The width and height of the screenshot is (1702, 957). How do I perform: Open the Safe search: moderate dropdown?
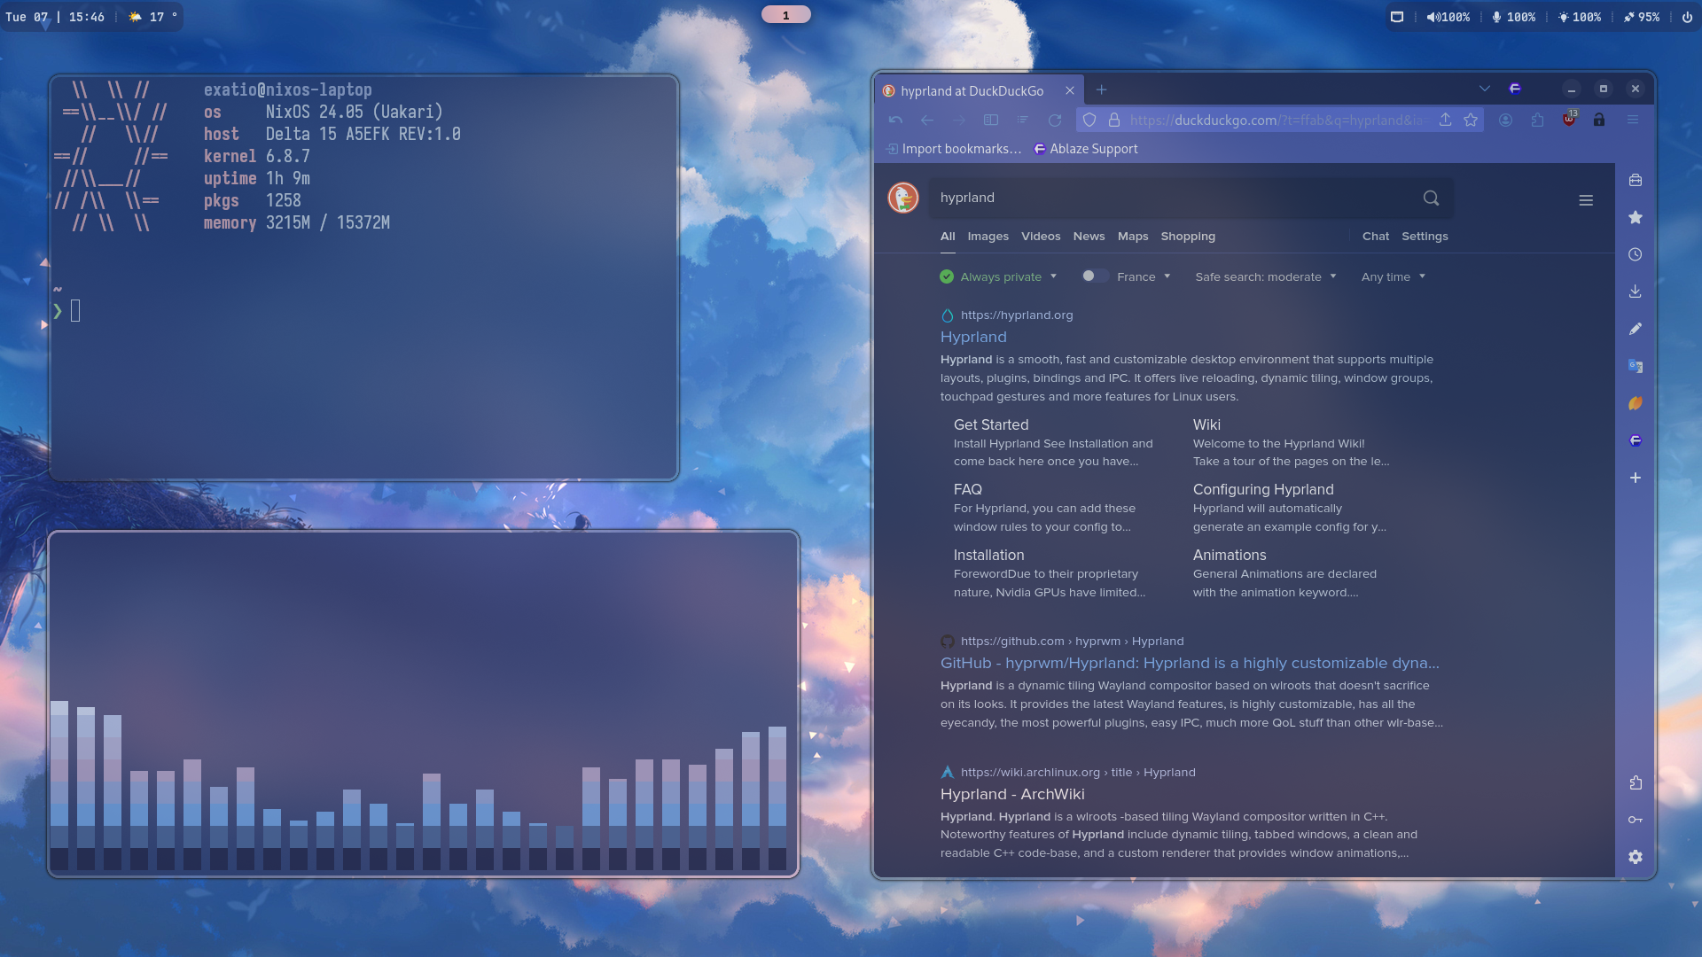click(x=1265, y=276)
